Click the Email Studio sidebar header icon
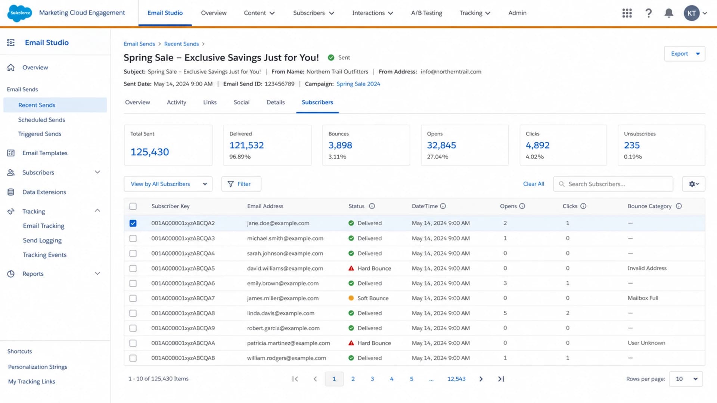 coord(11,43)
